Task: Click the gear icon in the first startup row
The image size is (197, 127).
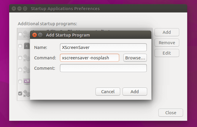Action: pyautogui.click(x=26, y=34)
